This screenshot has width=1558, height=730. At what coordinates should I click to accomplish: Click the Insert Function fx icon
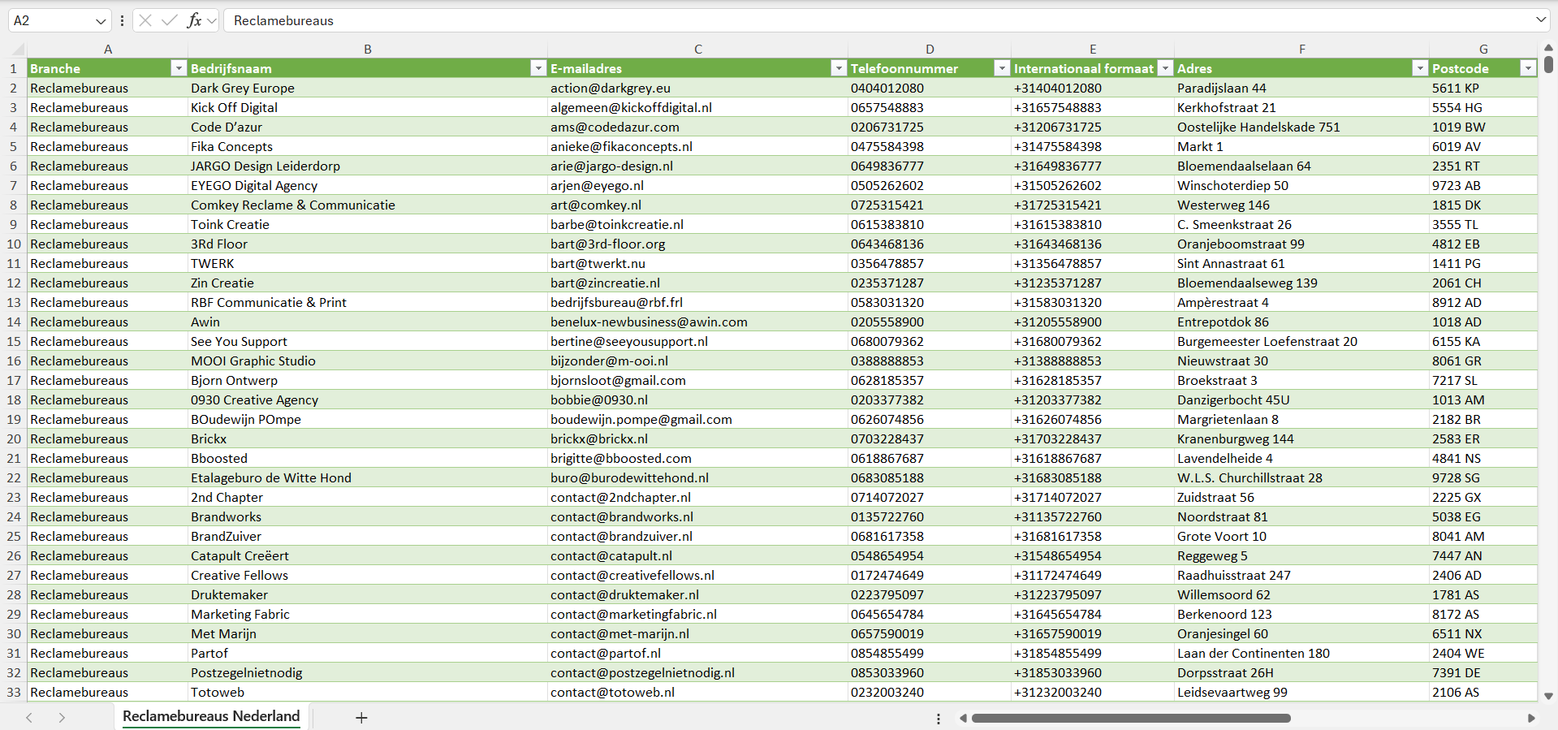(x=194, y=20)
